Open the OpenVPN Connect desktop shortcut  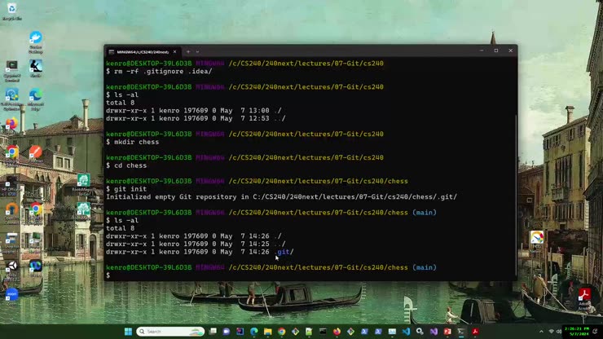coord(12,213)
